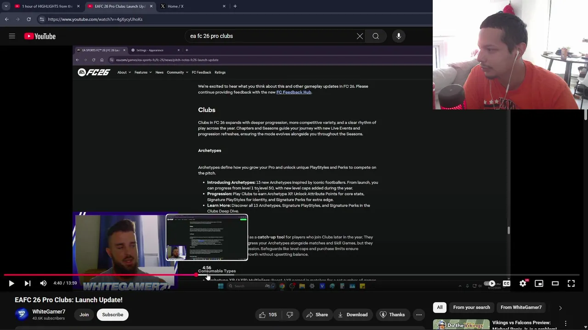This screenshot has height=330, width=588.
Task: Show more filter chips with chevron
Action: (560, 308)
